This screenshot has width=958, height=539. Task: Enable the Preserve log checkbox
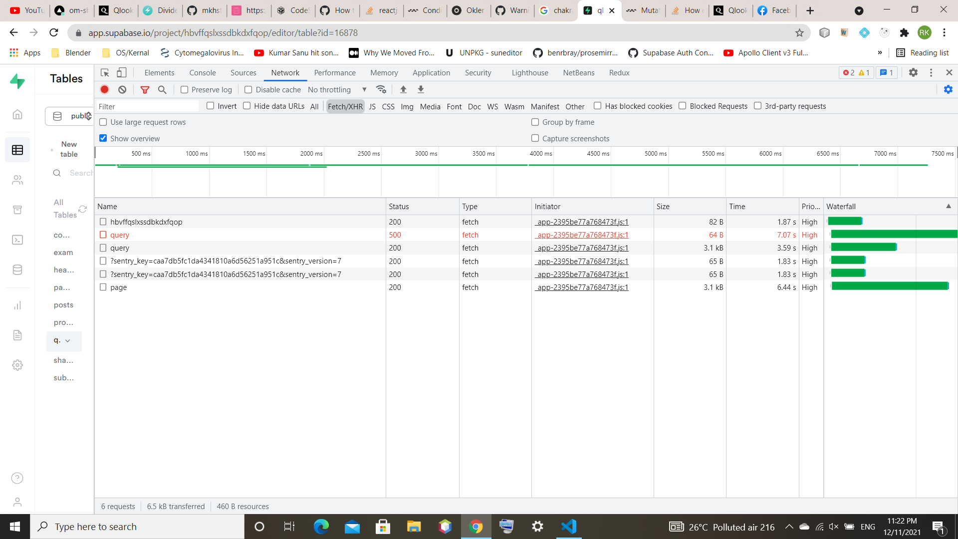click(184, 89)
